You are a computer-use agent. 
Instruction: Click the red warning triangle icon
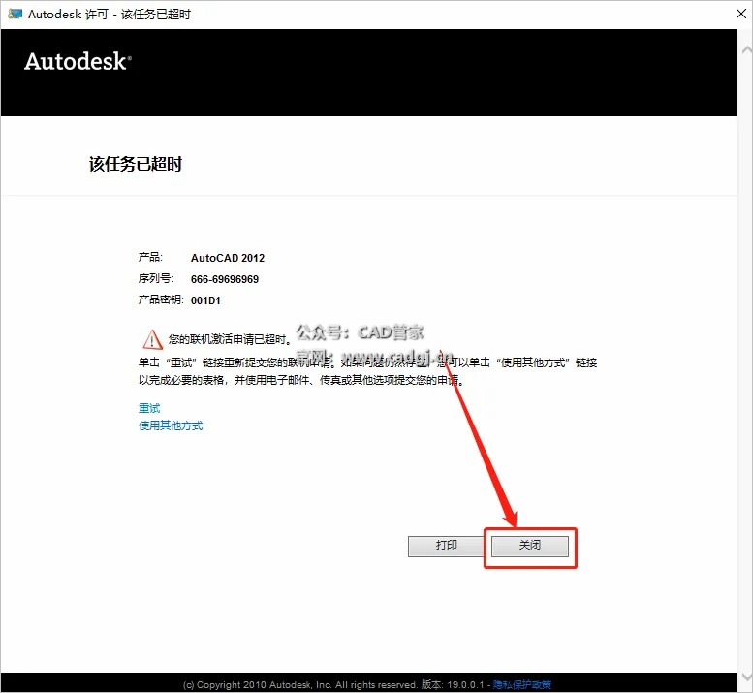pos(153,339)
